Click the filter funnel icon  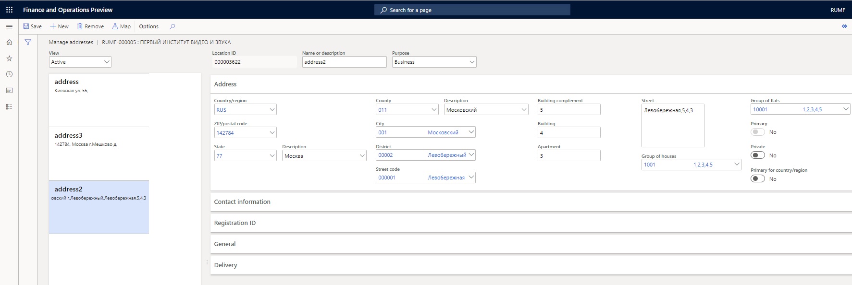tap(28, 42)
